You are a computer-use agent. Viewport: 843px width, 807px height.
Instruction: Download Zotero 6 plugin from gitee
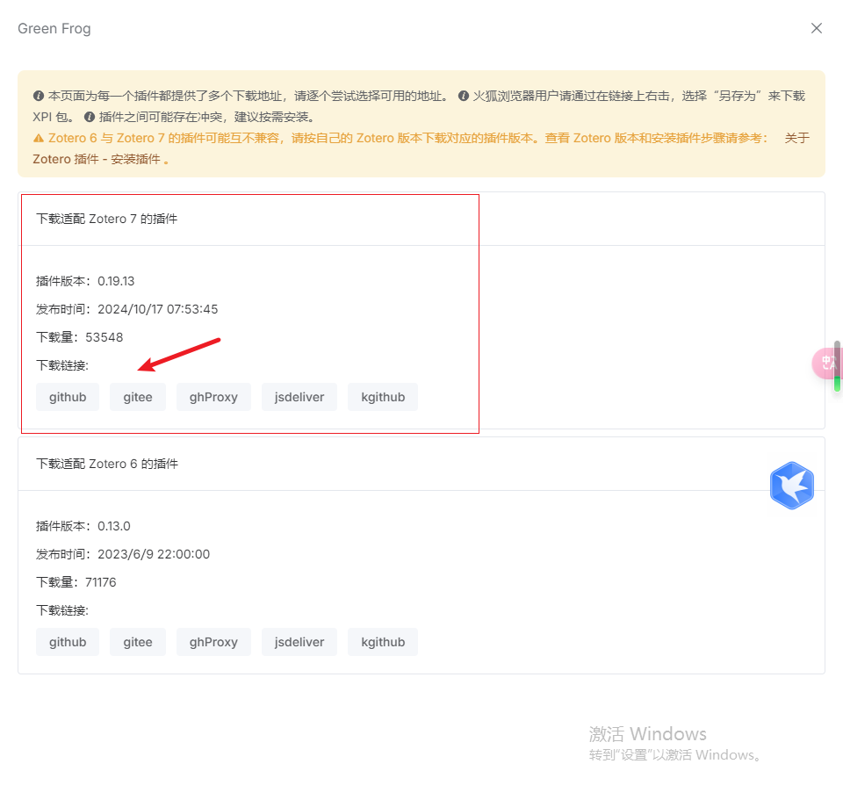tap(138, 642)
